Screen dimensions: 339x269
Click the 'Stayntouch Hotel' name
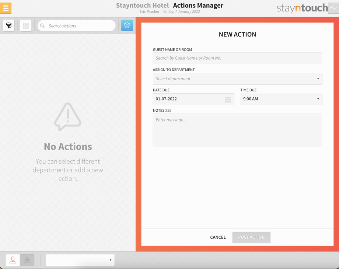tap(142, 6)
